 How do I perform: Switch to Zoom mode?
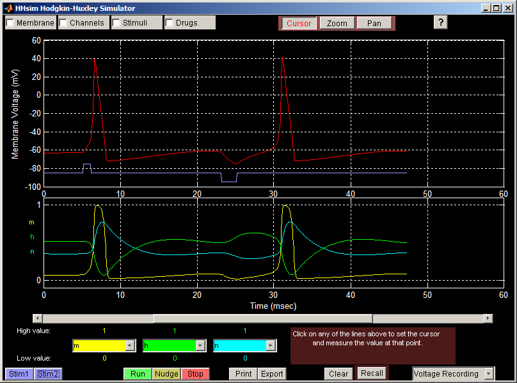tap(337, 24)
